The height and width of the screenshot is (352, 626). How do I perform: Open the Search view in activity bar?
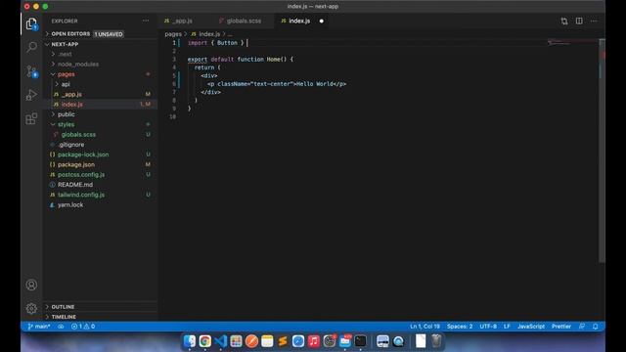pos(31,47)
